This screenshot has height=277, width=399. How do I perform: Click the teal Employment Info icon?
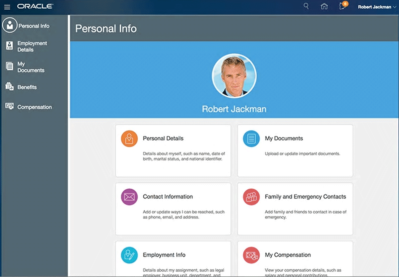point(129,255)
